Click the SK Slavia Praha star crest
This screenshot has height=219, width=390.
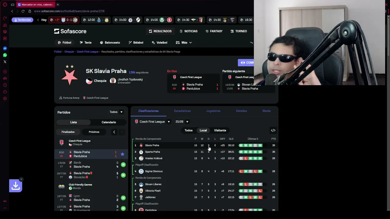click(x=69, y=75)
